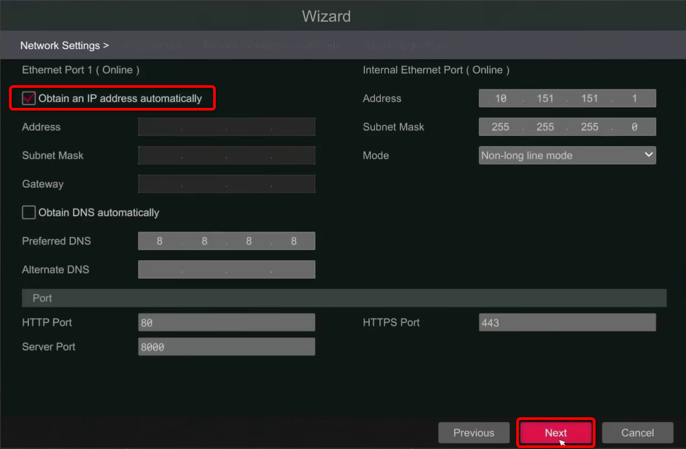The height and width of the screenshot is (449, 686).
Task: Click the Preferred DNS field
Action: tap(226, 241)
